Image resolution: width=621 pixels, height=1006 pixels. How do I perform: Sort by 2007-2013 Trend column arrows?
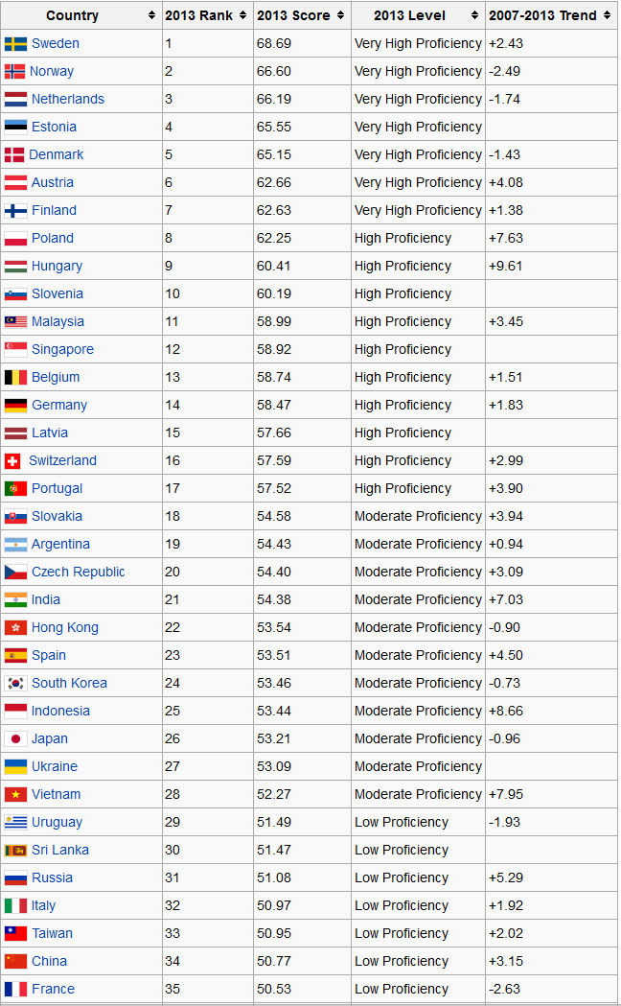point(607,15)
